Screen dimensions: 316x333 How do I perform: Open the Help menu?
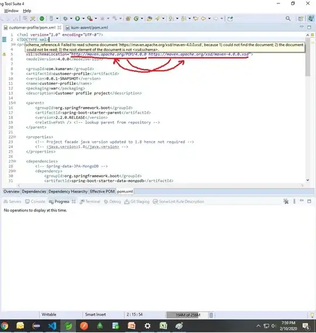coord(27,11)
